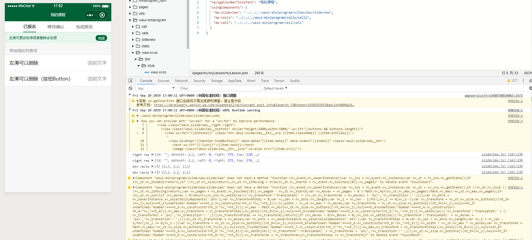Open the appservice source link at line 1473
The height and width of the screenshot is (240, 532).
click(493, 95)
